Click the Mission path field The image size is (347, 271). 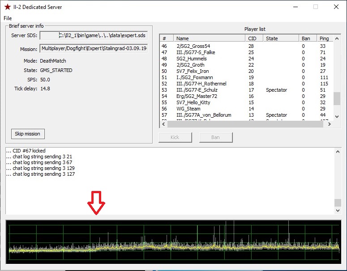pyautogui.click(x=94, y=49)
